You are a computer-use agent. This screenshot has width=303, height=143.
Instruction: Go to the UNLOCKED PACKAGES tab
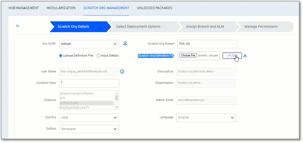pos(154,8)
